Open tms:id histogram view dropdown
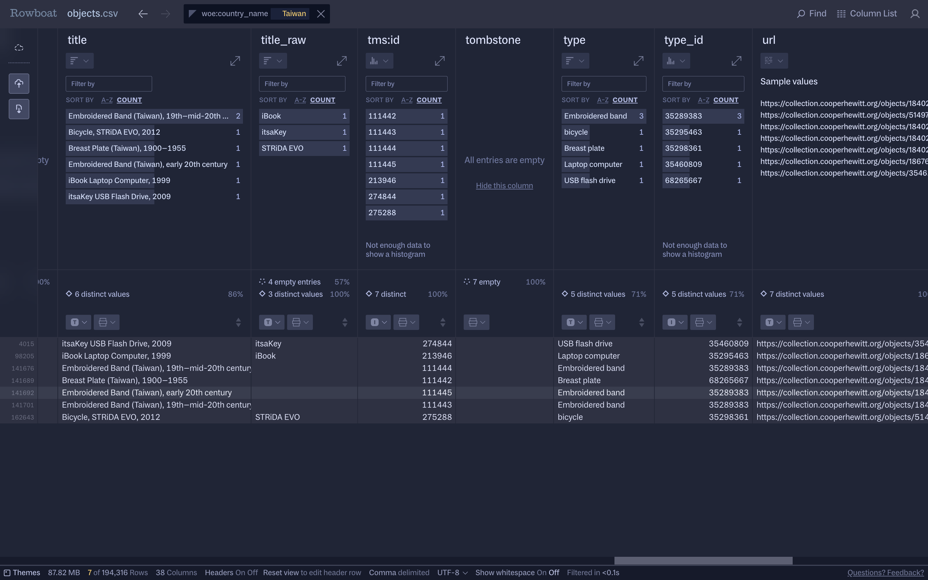Screen dimensions: 928x580 click(379, 61)
